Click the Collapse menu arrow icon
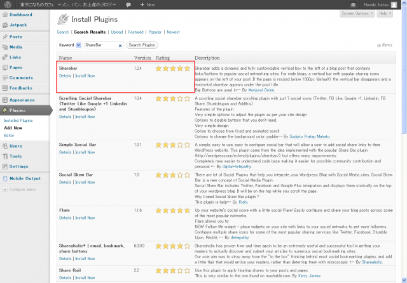The height and width of the screenshot is (283, 407). (5, 189)
